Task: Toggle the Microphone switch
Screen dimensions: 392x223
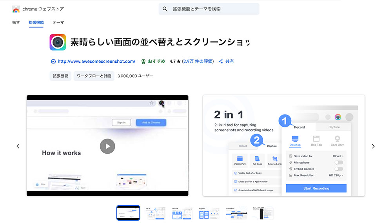Action: (338, 163)
